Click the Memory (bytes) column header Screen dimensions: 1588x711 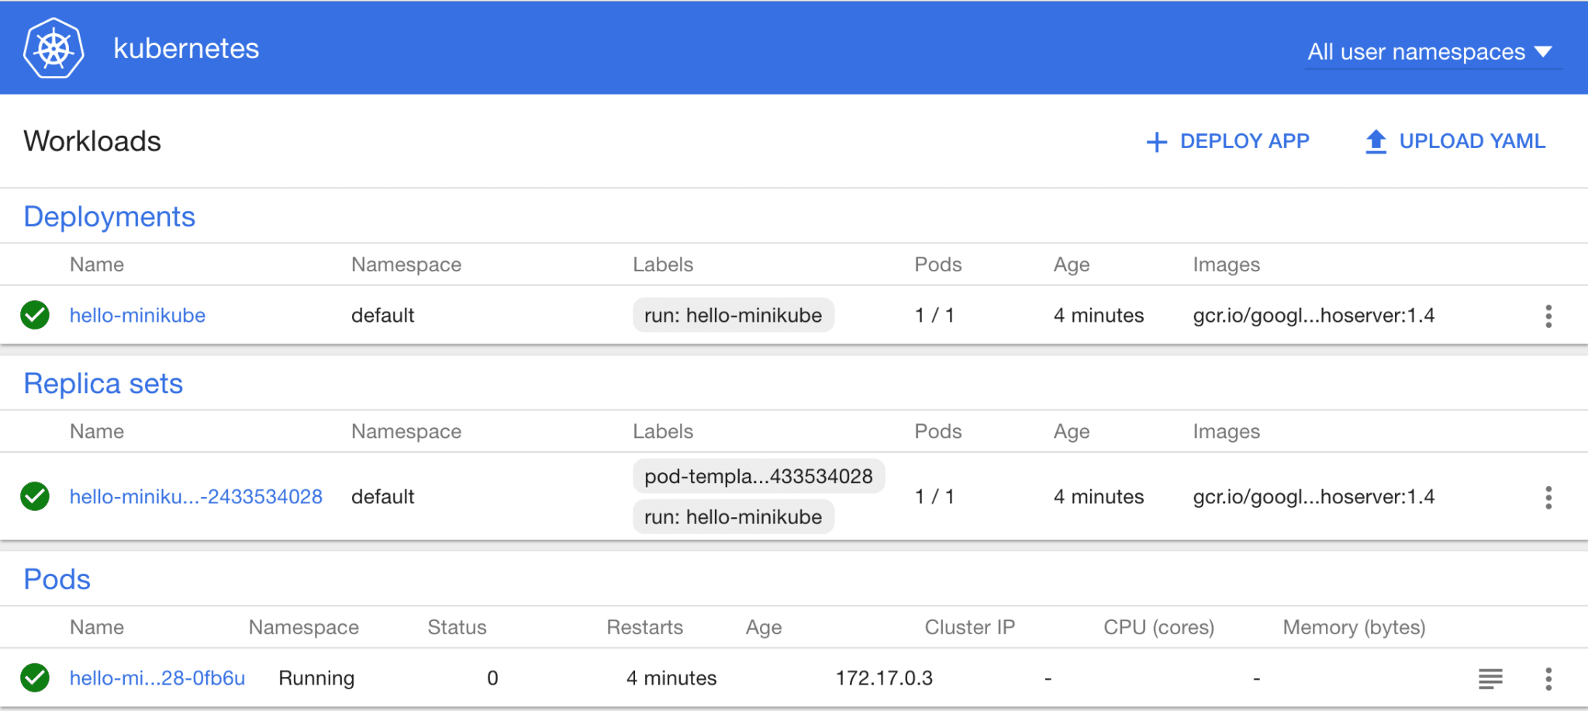click(1355, 627)
